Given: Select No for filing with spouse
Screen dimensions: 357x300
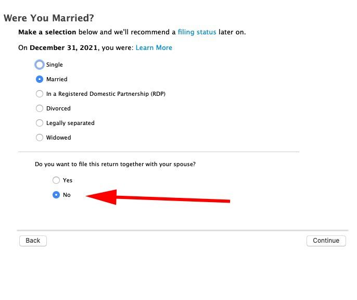Looking at the screenshot, I should (x=56, y=195).
